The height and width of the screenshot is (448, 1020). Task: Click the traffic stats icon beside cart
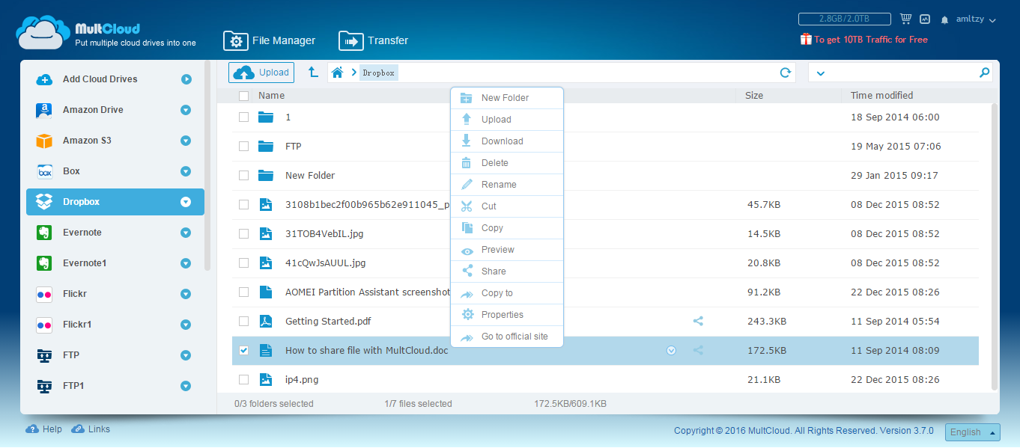[925, 19]
